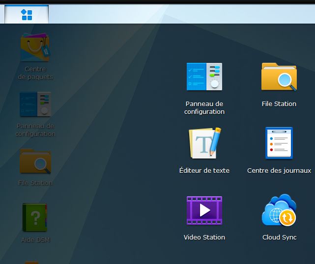Select "Panneau de configuration" label in main menu
The height and width of the screenshot is (264, 315).
pyautogui.click(x=204, y=108)
